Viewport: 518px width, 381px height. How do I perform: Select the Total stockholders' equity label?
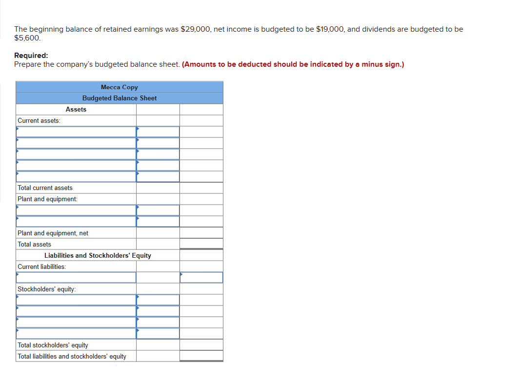[53, 345]
